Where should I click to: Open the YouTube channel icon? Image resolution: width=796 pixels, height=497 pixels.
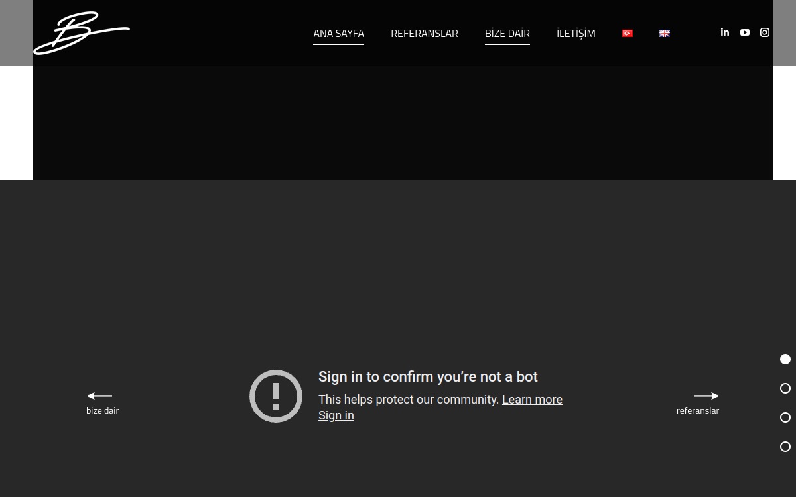point(745,32)
